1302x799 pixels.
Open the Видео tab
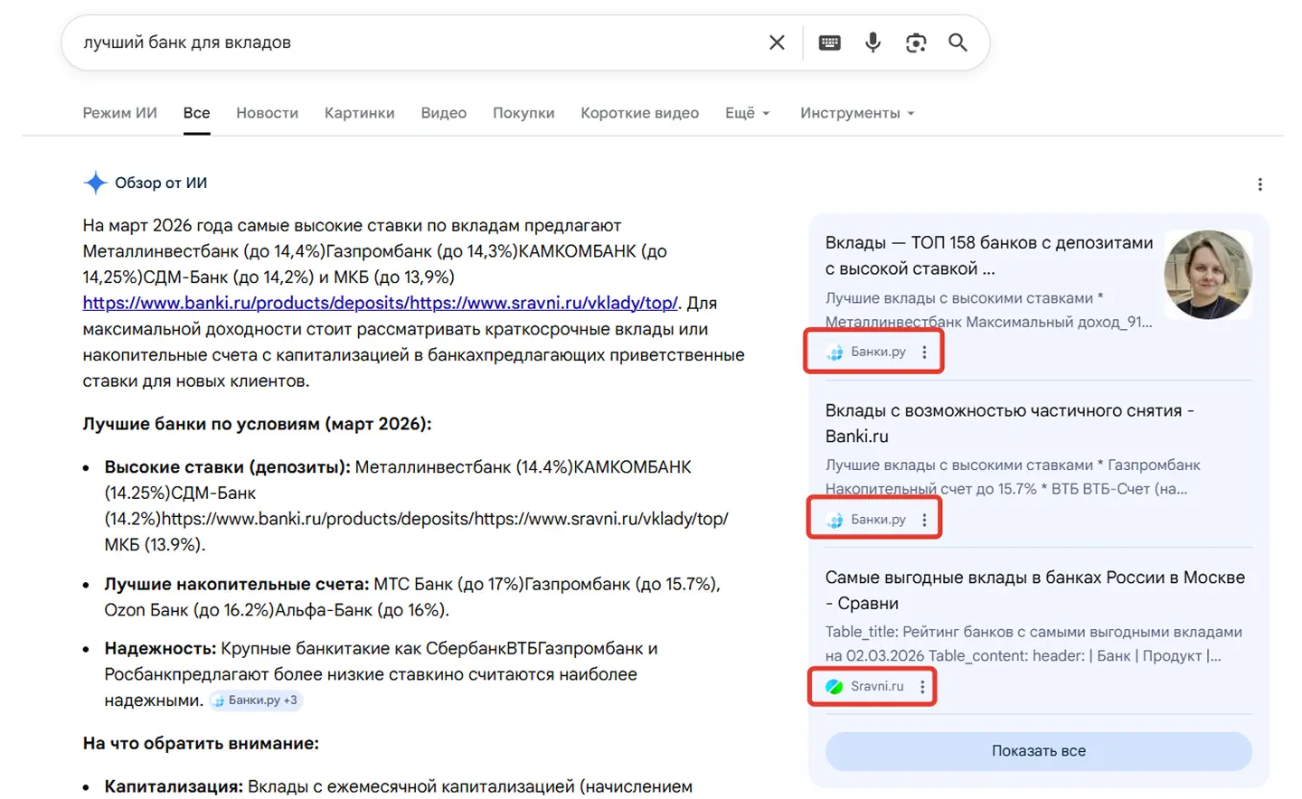443,113
